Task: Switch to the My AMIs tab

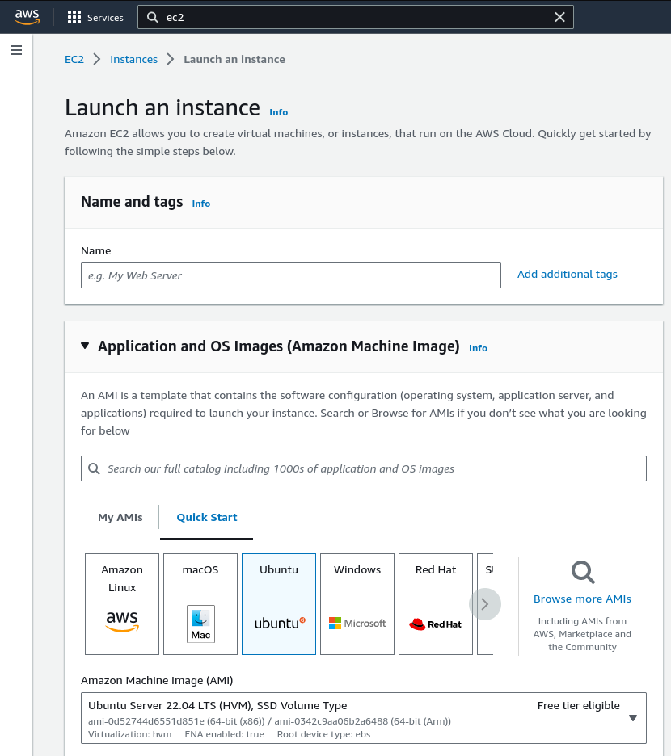Action: tap(120, 518)
